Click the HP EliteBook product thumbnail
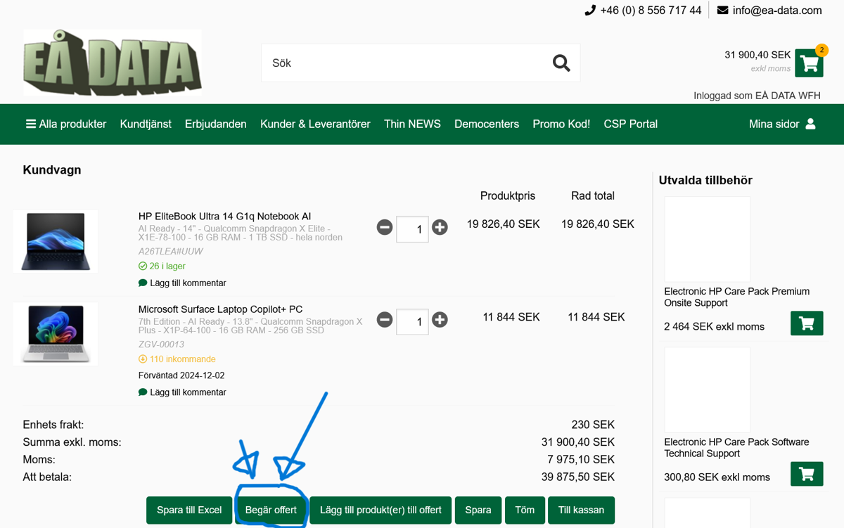This screenshot has height=528, width=844. 56,241
